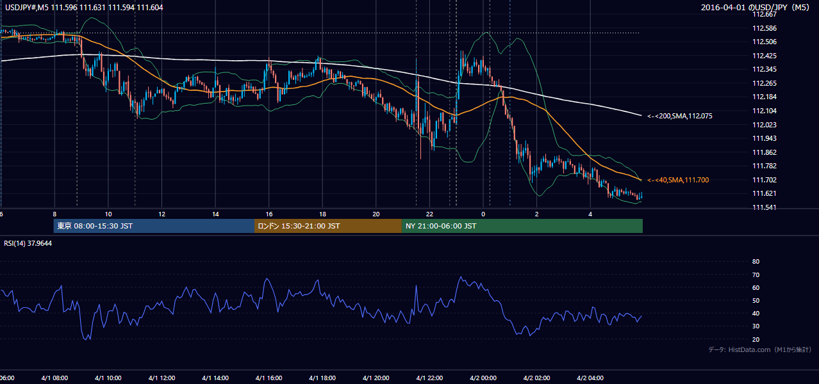Click the 4/1 20:00 bottom time label
The image size is (819, 384).
376,378
